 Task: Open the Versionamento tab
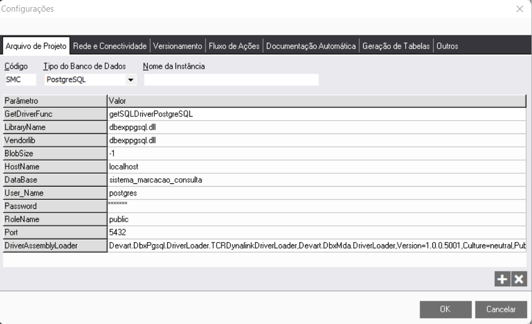point(178,46)
